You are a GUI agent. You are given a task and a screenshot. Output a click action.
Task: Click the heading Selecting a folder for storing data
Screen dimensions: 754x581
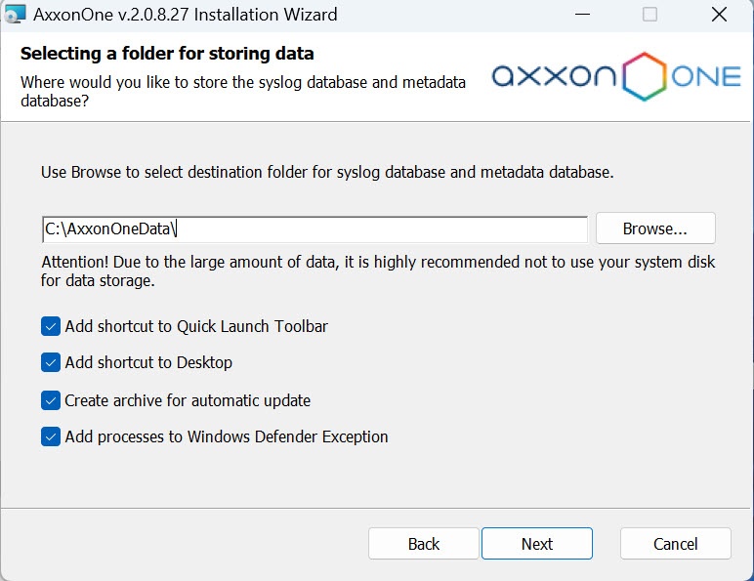point(167,53)
